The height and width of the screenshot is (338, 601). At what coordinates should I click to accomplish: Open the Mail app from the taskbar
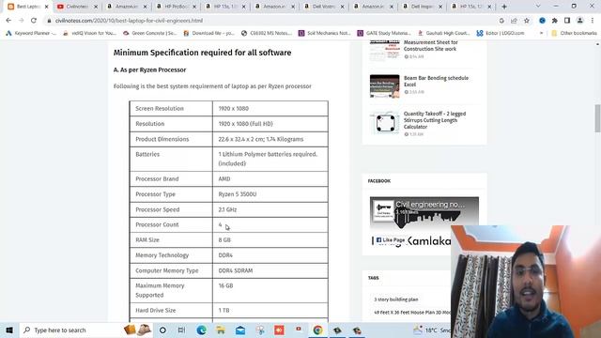(x=240, y=330)
